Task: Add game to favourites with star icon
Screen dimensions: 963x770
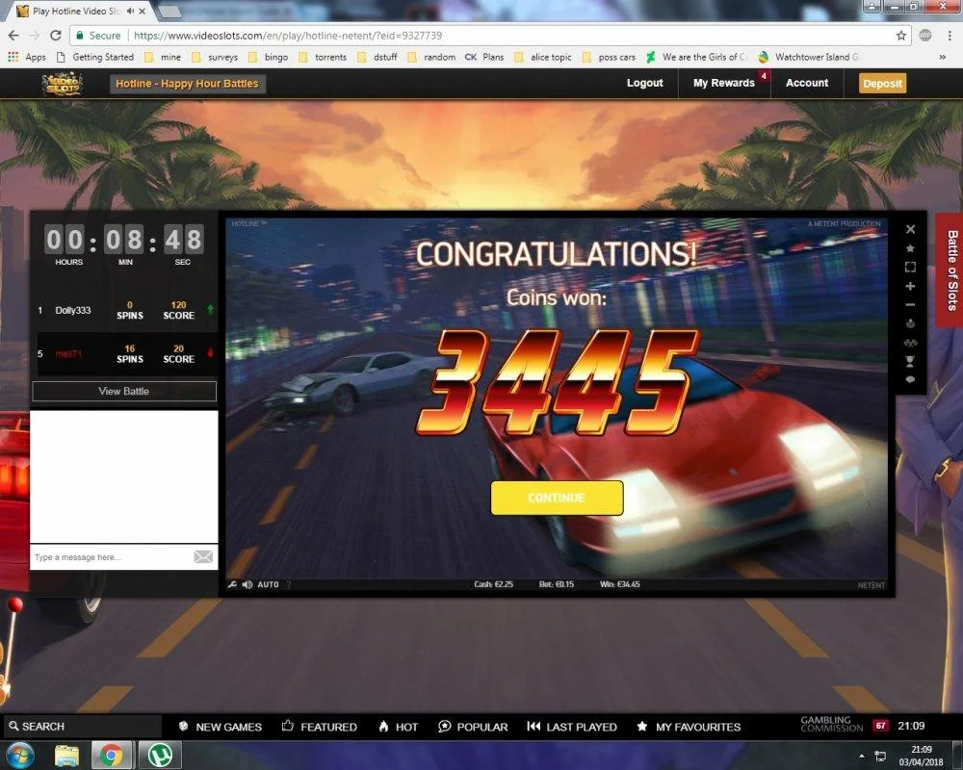Action: [910, 248]
